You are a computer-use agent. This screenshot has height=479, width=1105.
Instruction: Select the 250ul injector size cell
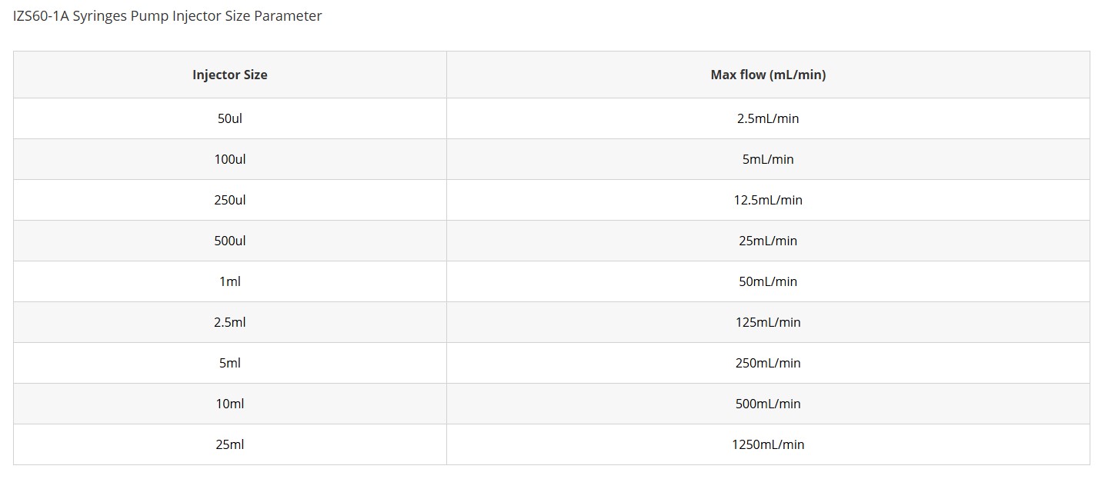[x=229, y=200]
